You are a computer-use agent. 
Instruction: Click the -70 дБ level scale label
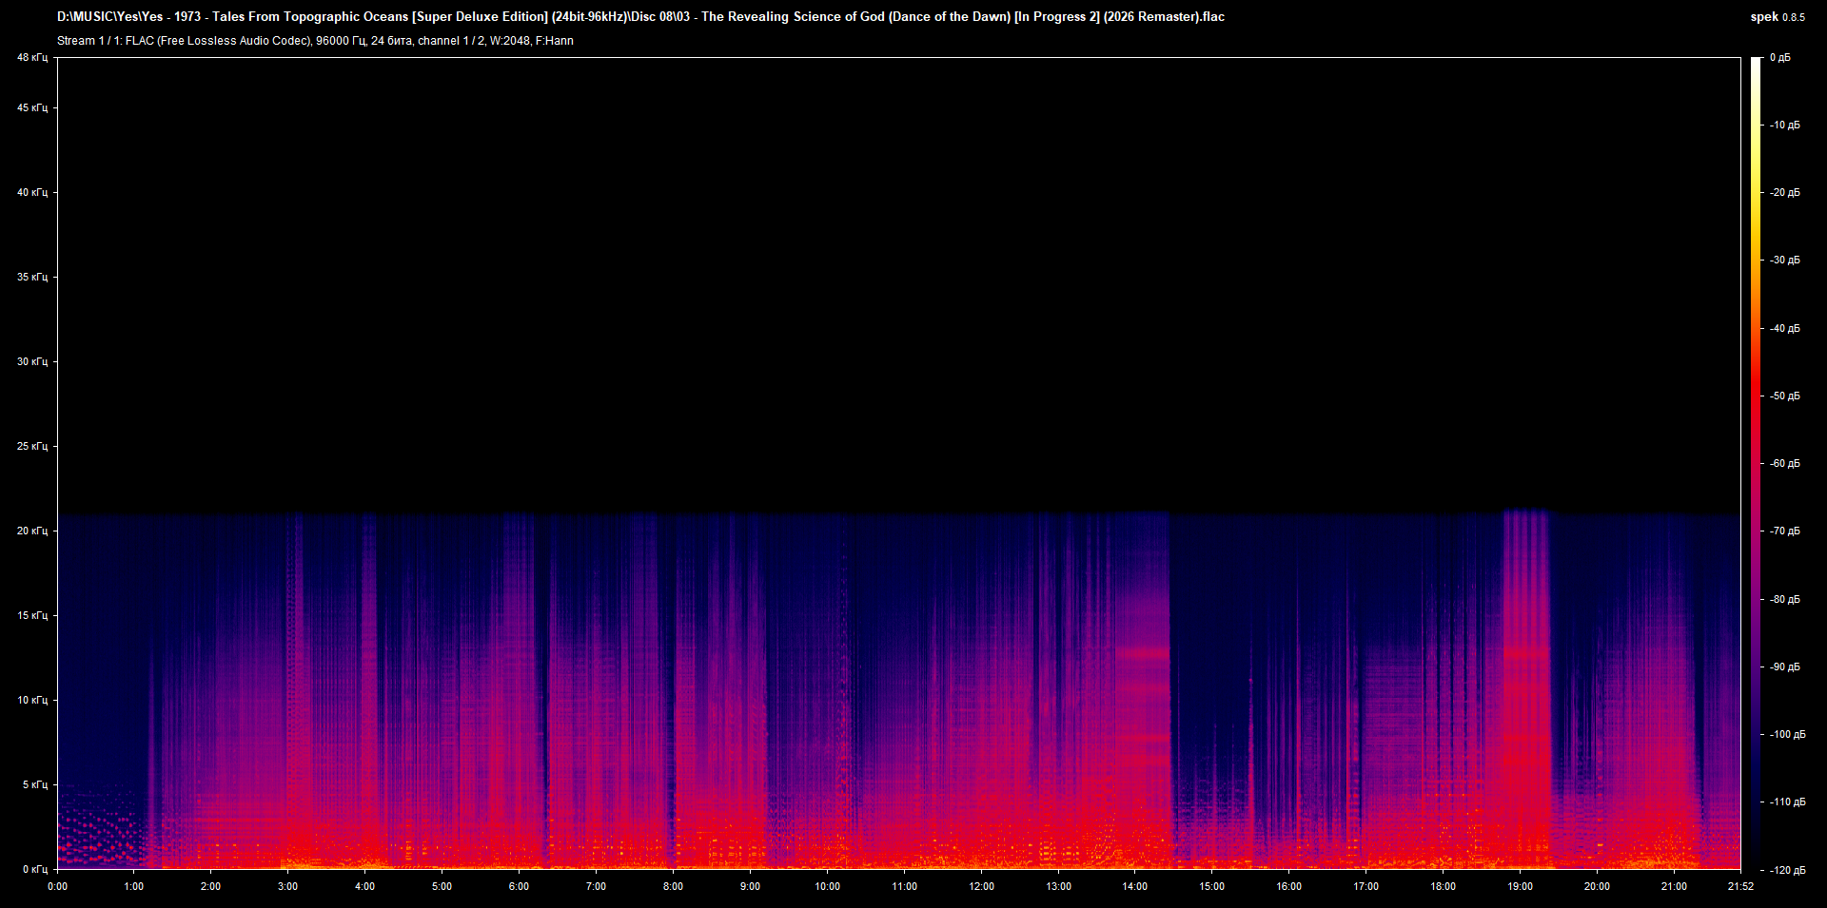coord(1785,531)
